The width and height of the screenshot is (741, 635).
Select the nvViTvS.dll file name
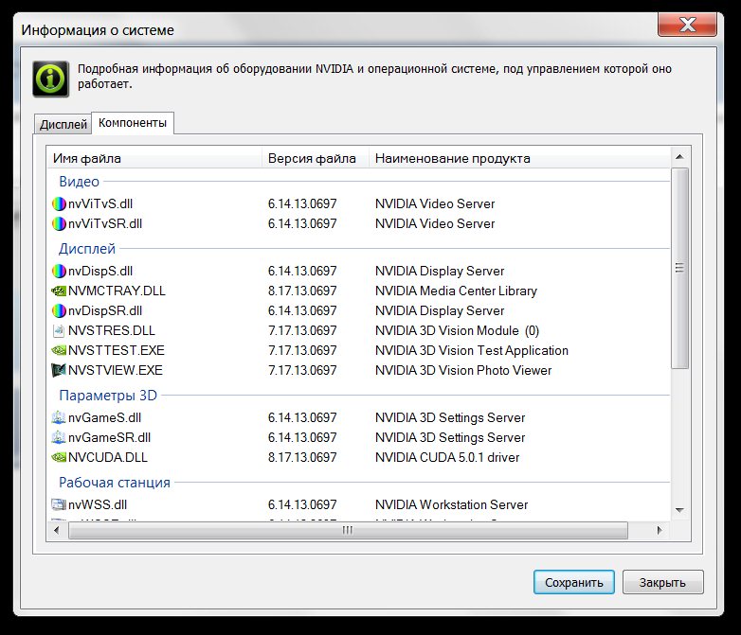(x=100, y=204)
